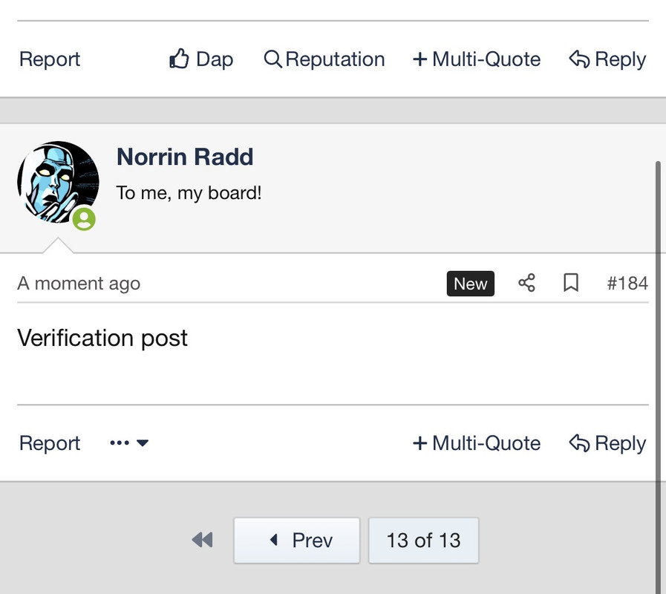666x594 pixels.
Task: Reply to the Verification post
Action: [607, 443]
